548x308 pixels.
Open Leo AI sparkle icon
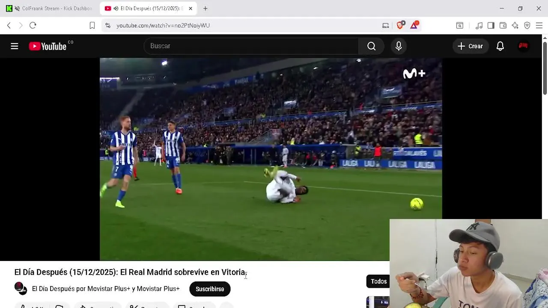pos(515,26)
